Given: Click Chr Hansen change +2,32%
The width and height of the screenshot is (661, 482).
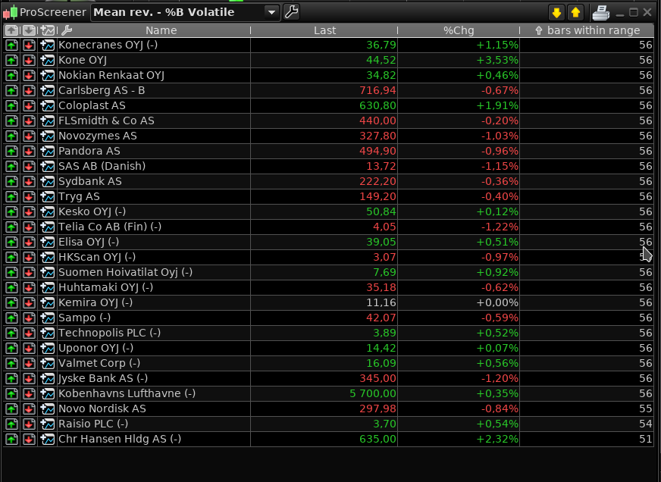Looking at the screenshot, I should point(497,440).
